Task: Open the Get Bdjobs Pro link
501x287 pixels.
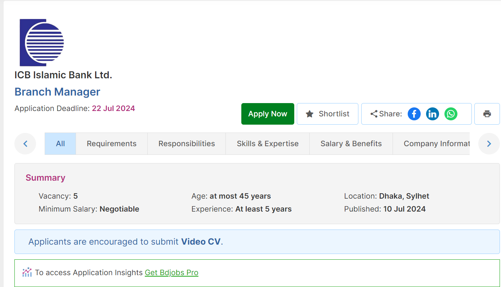Action: pyautogui.click(x=171, y=273)
